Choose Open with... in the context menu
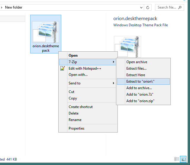Viewport: 190px width, 165px height. 78,75
